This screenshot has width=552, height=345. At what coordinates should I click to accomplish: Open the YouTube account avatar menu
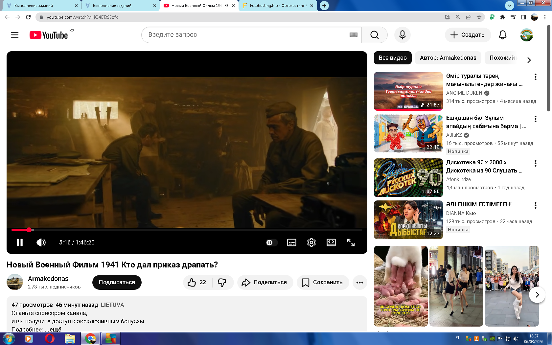coord(527,35)
